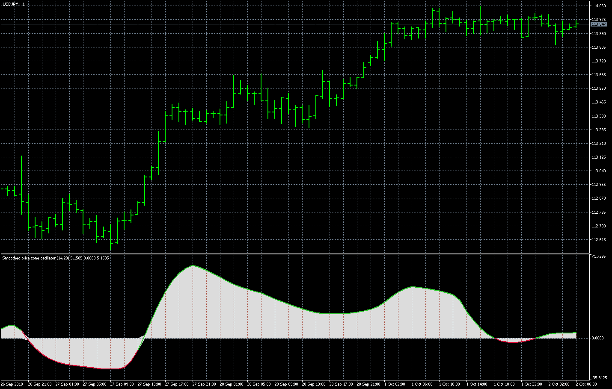612x389 pixels.
Task: Click the 1 Oct 10:00 time label
Action: point(449,384)
